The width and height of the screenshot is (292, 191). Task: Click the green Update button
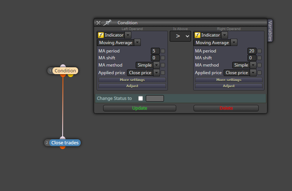click(140, 108)
